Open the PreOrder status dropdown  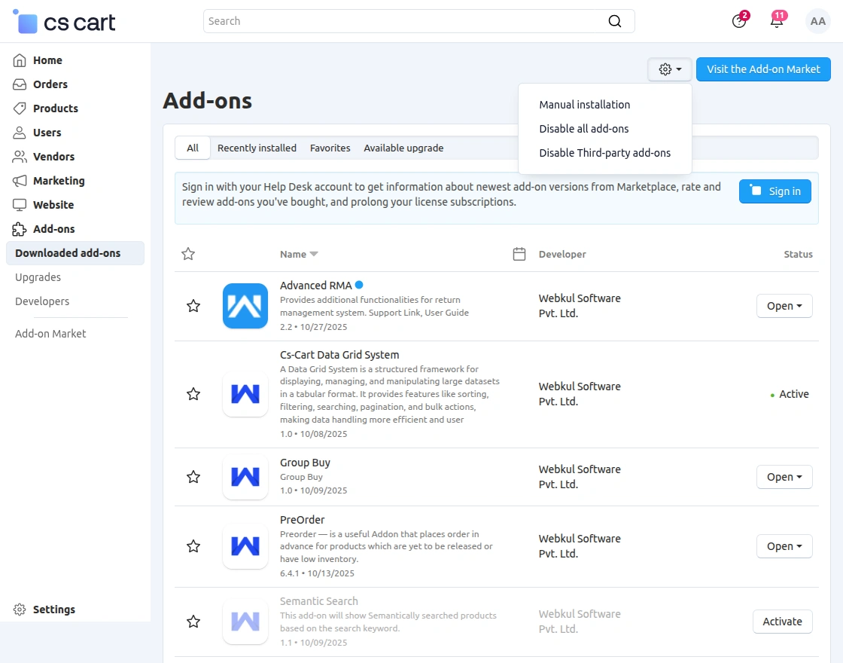784,546
